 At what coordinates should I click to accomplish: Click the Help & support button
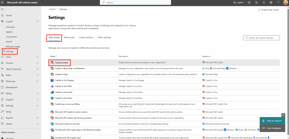(272, 121)
